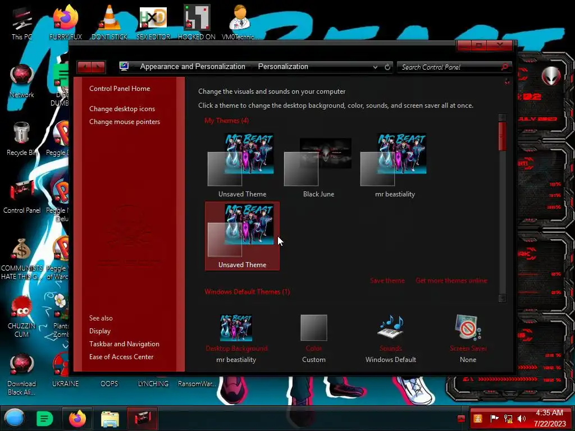Click the Control Panel address bar icon
Image resolution: width=575 pixels, height=431 pixels.
(124, 66)
